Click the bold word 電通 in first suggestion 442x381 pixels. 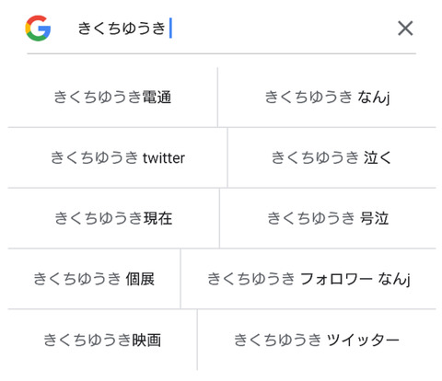click(157, 97)
